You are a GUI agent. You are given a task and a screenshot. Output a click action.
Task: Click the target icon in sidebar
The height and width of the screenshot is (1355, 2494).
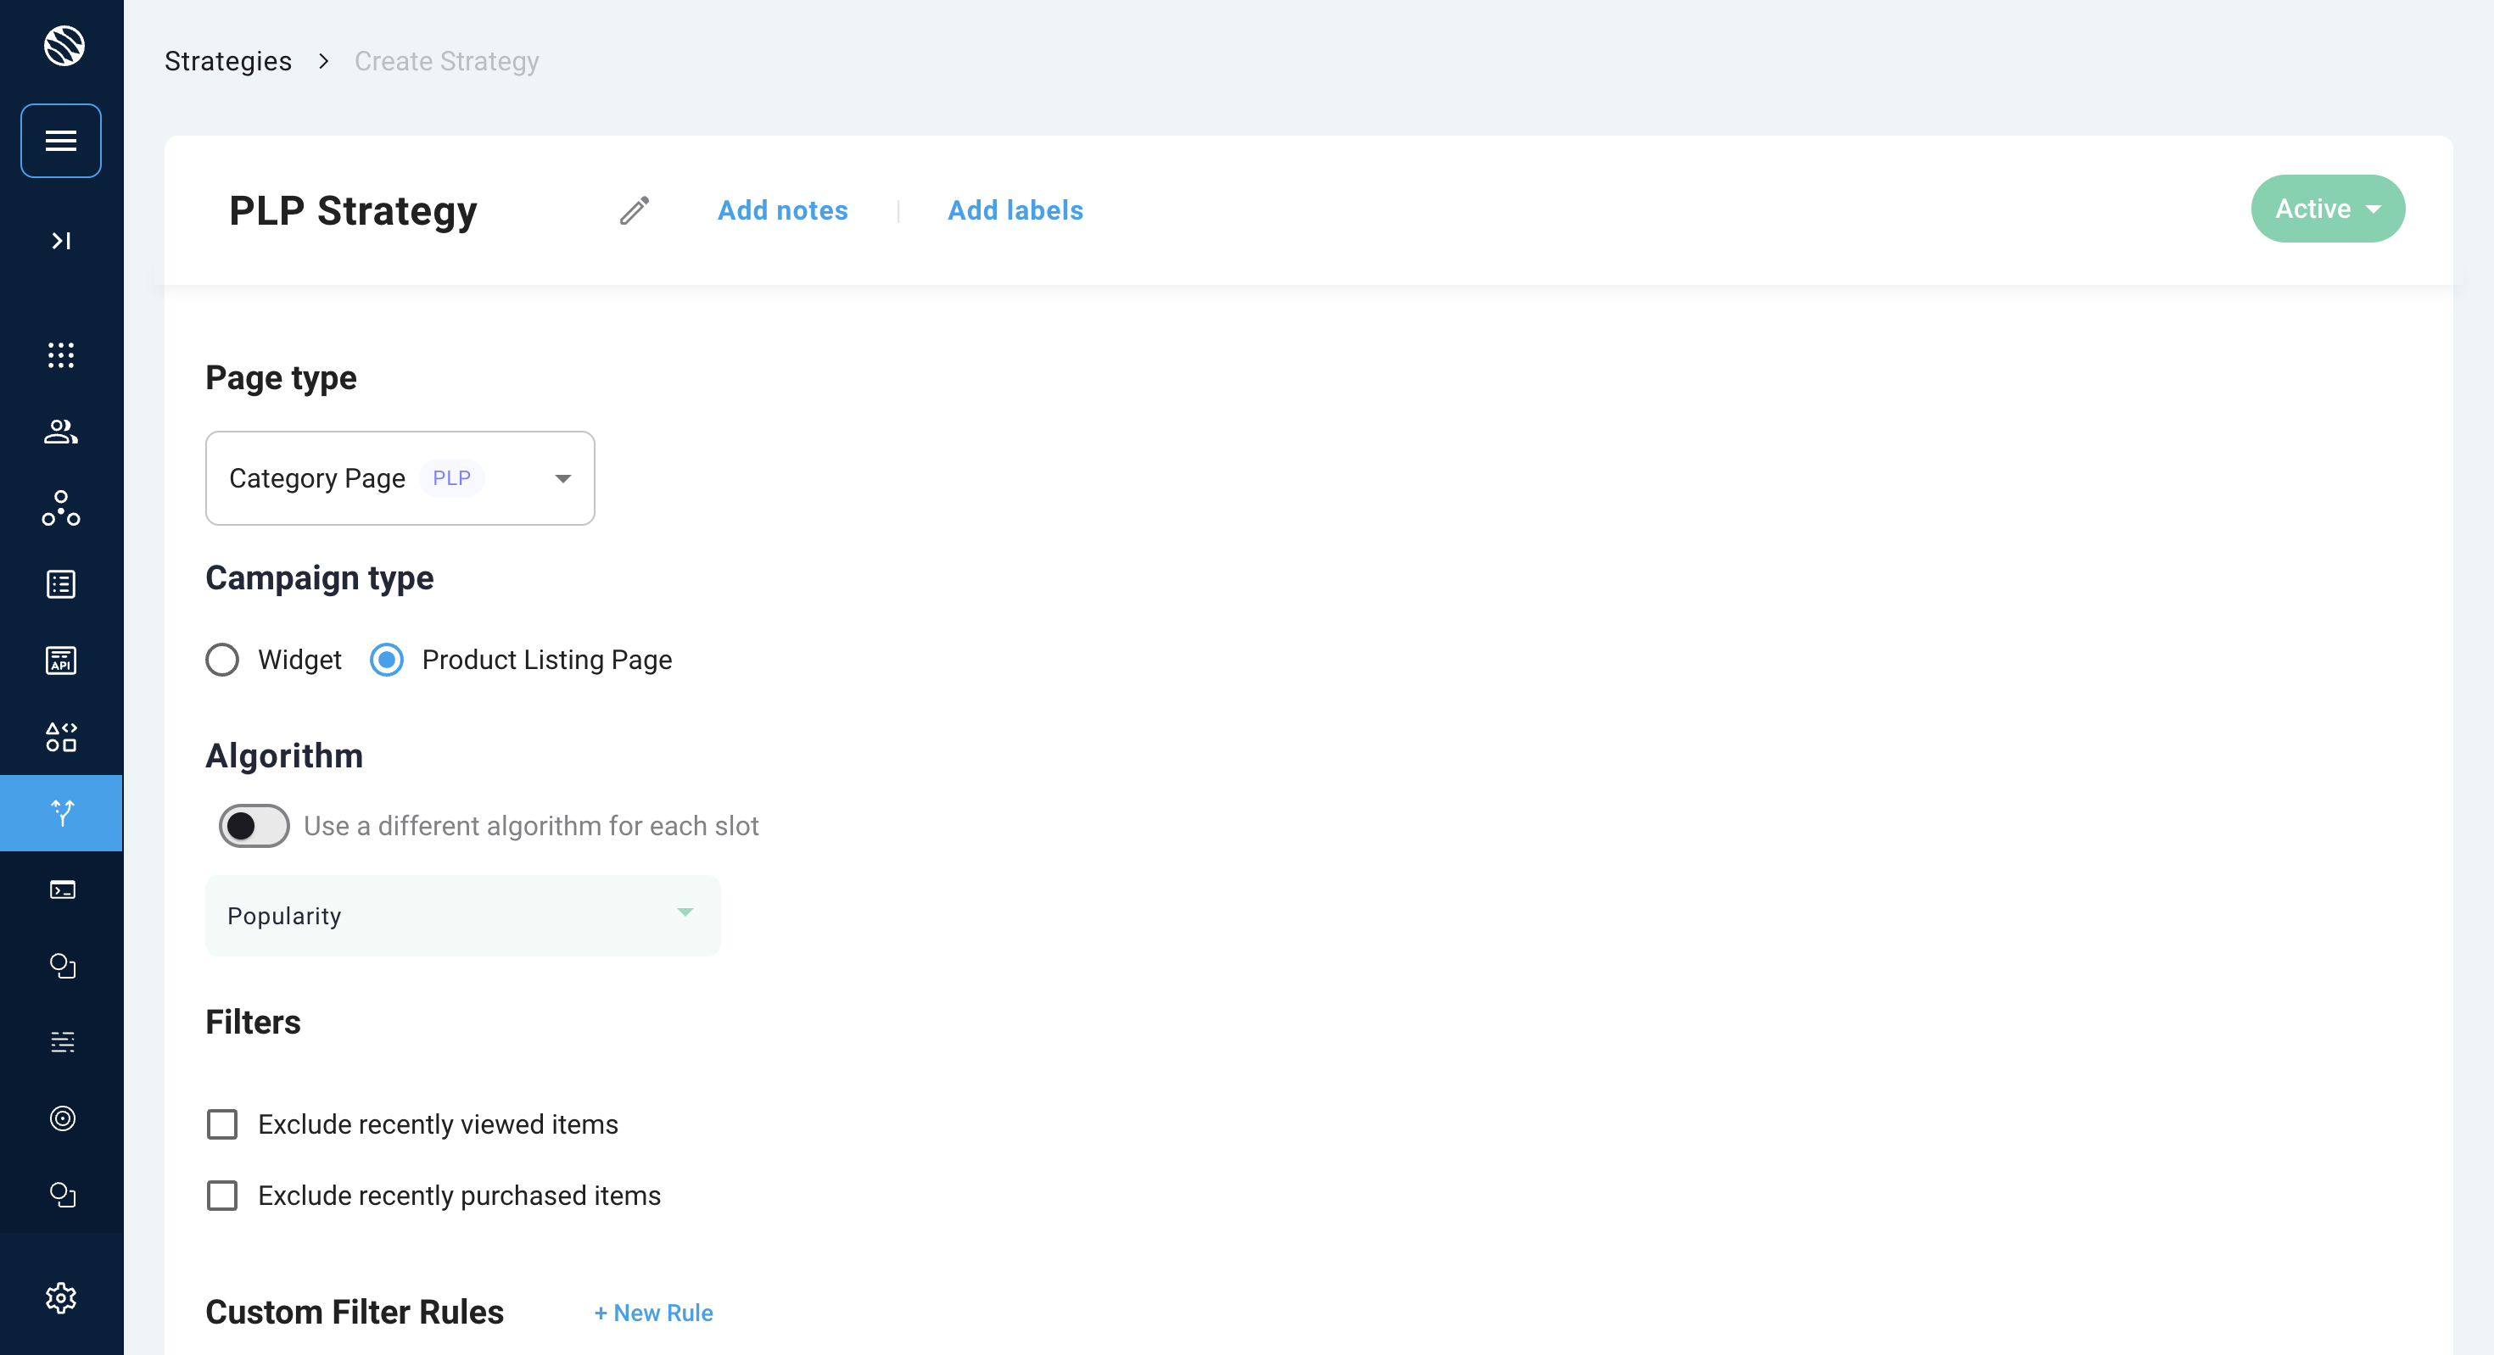pos(62,1118)
